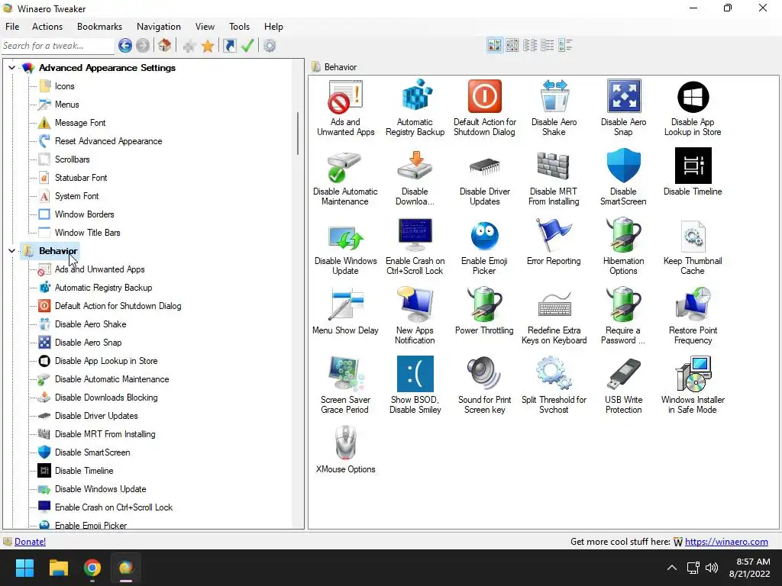Select Disable Downloads Blocking tree item
The width and height of the screenshot is (782, 586).
pyautogui.click(x=105, y=398)
